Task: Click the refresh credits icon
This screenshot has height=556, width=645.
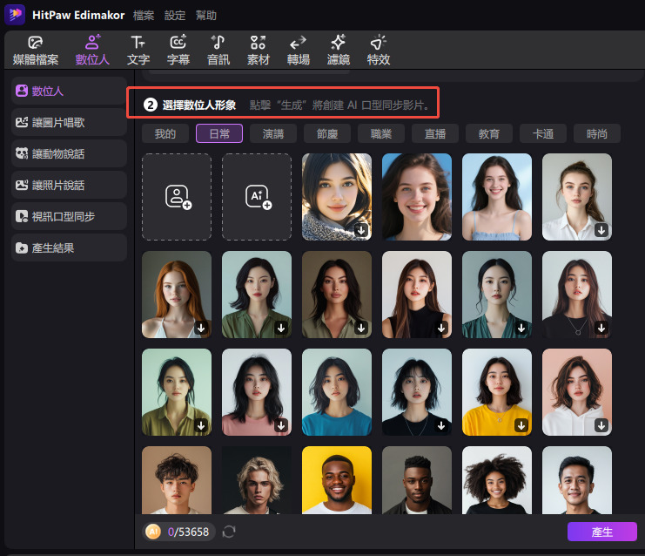Action: pos(229,532)
